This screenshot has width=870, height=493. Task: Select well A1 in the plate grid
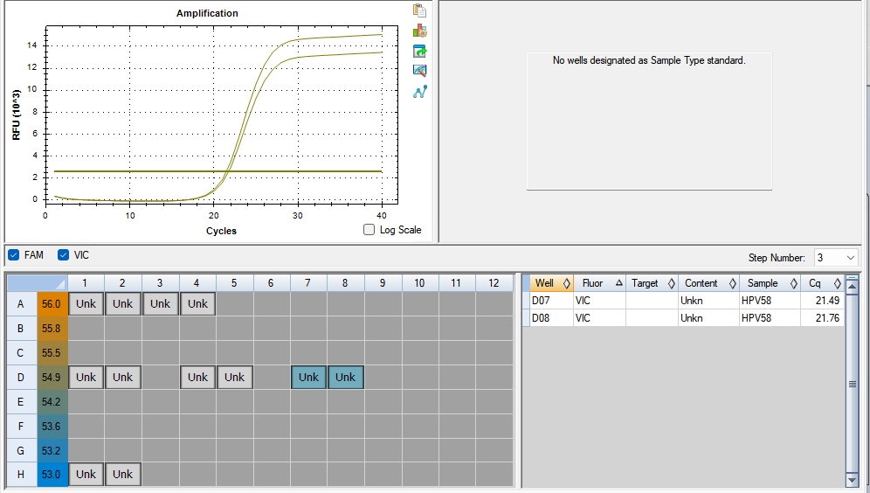(86, 304)
